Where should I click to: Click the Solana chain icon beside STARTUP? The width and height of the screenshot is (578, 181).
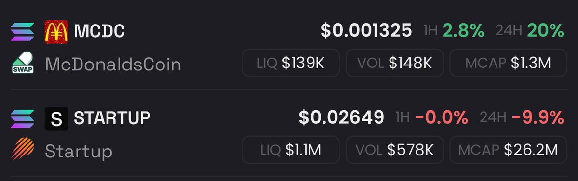pyautogui.click(x=23, y=119)
